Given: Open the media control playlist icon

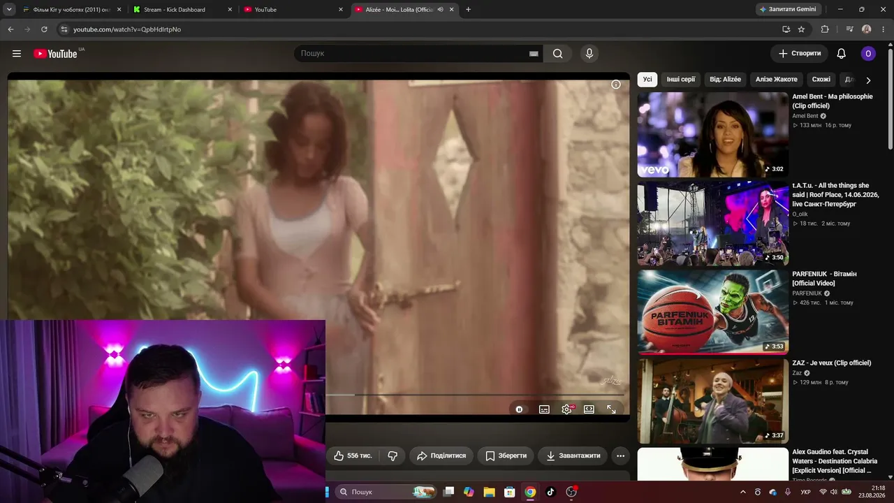Looking at the screenshot, I should click(849, 29).
